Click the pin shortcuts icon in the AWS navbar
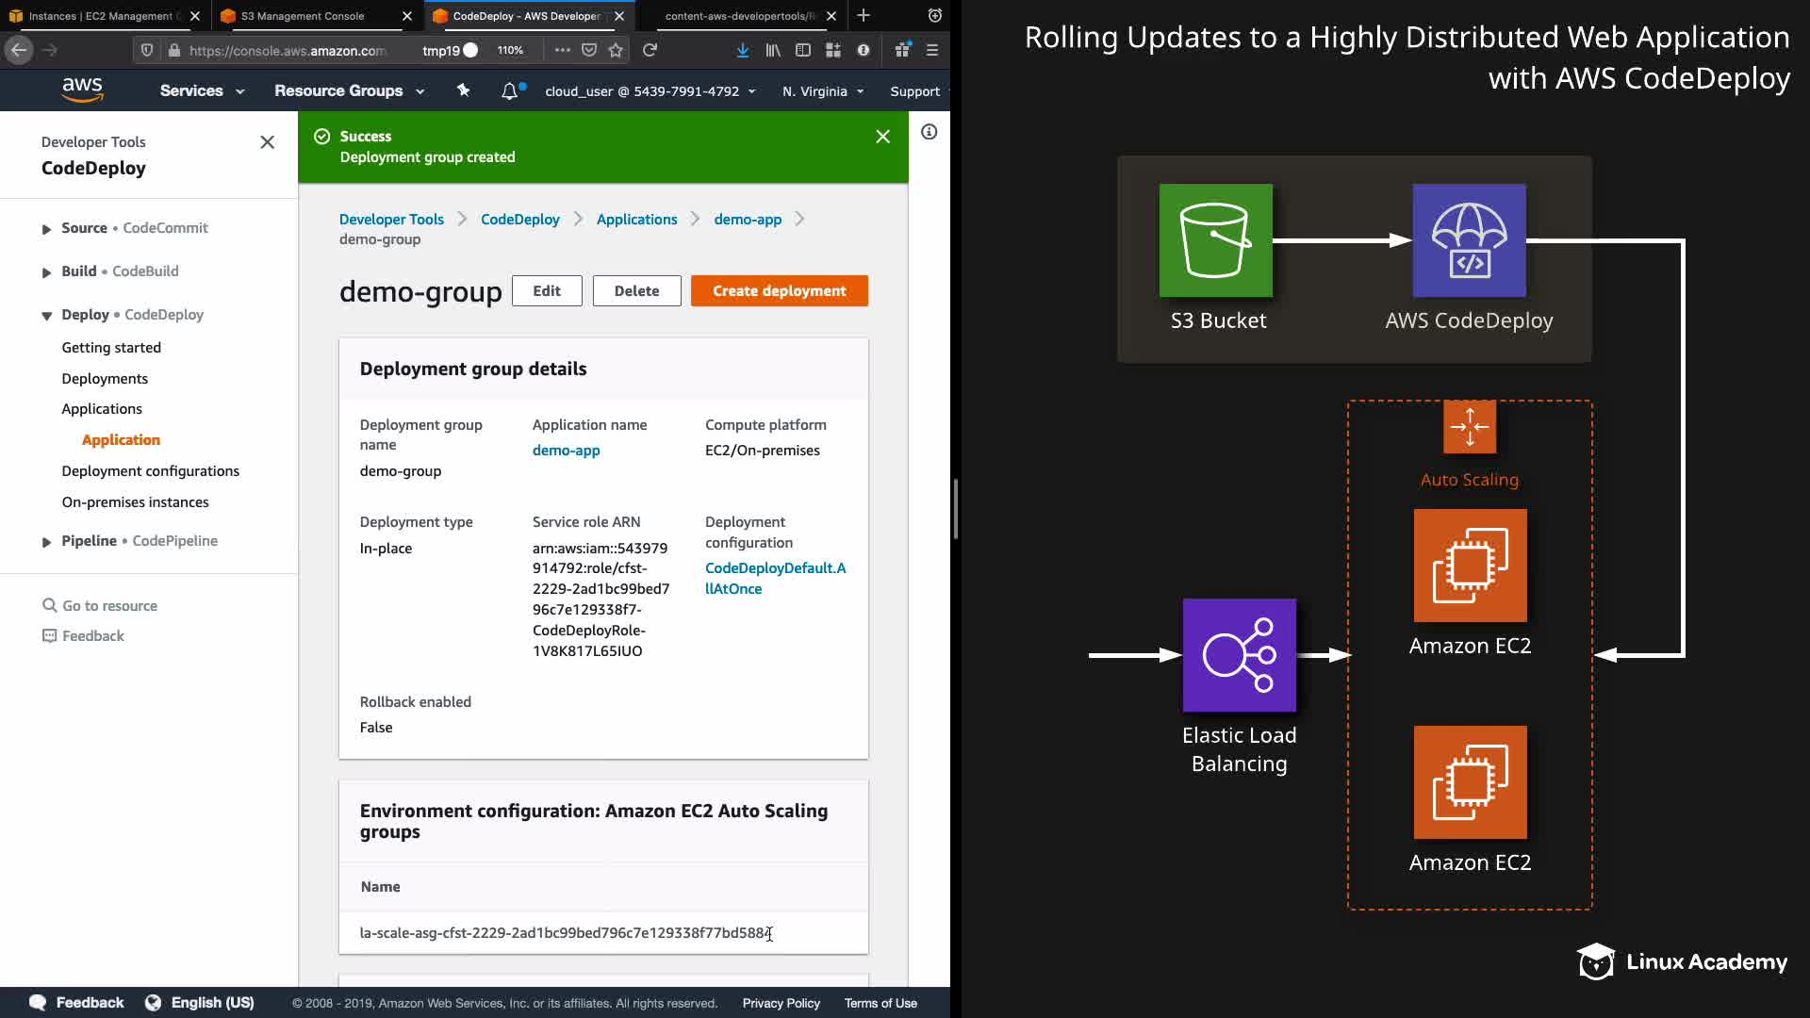 [x=463, y=90]
